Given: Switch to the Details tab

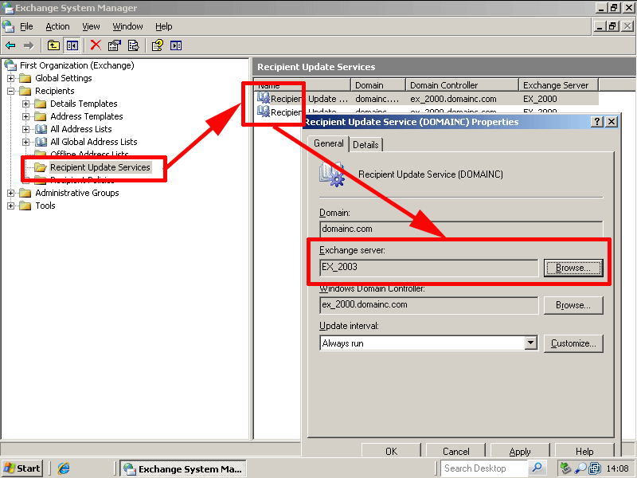Looking at the screenshot, I should click(365, 145).
